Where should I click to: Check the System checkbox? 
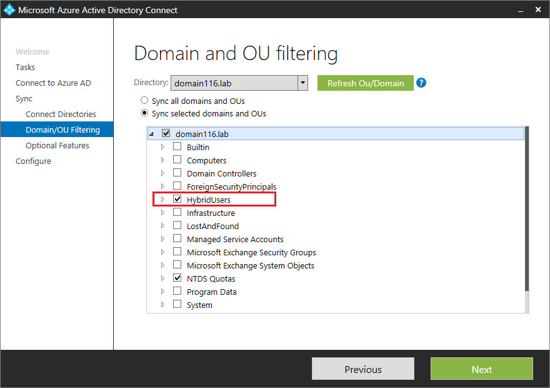177,304
